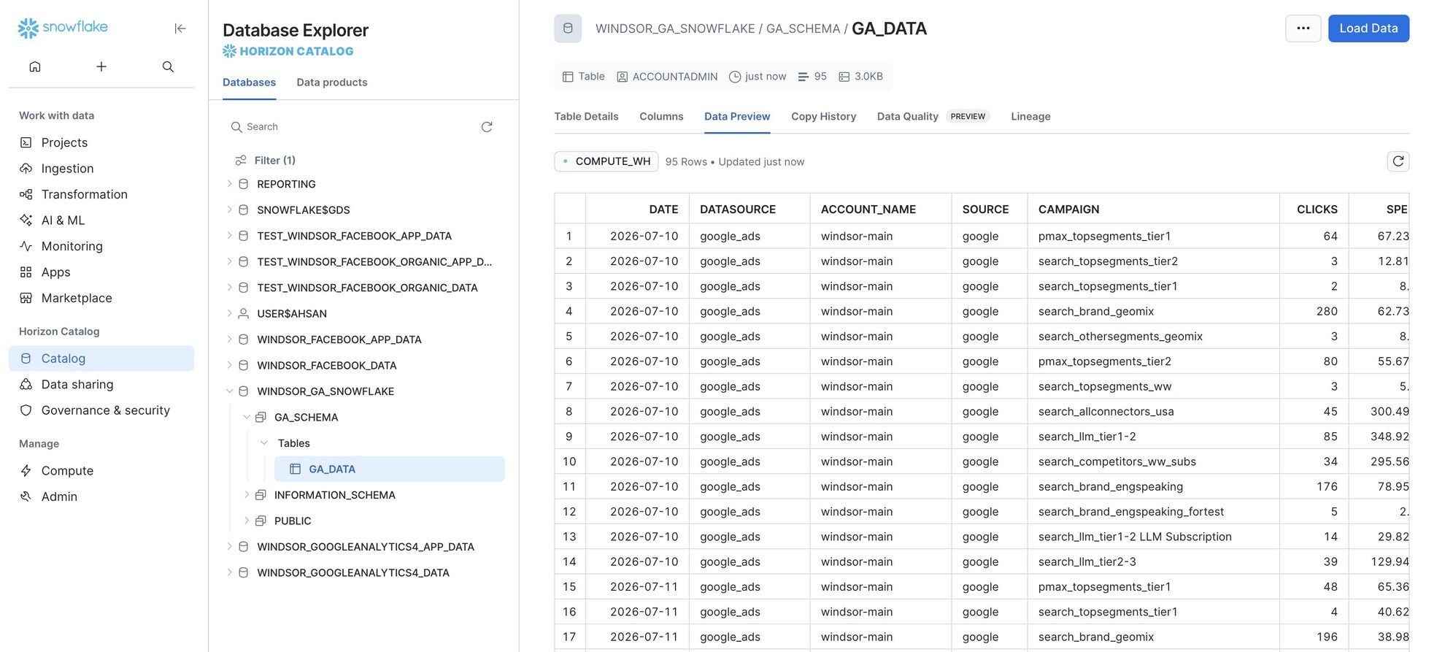Select TEST_WINDSOR_FACEBOOK_ORGANIC_DATA in tree
Image resolution: width=1445 pixels, height=652 pixels.
tap(367, 288)
